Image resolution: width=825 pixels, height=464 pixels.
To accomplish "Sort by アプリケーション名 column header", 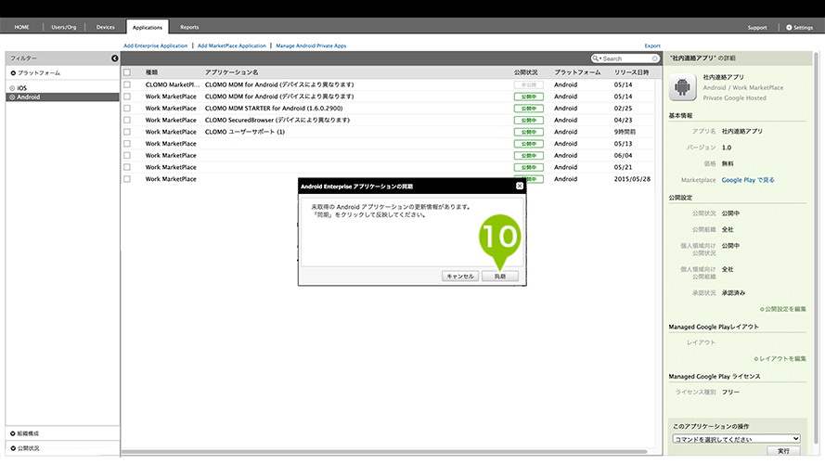I will point(231,72).
